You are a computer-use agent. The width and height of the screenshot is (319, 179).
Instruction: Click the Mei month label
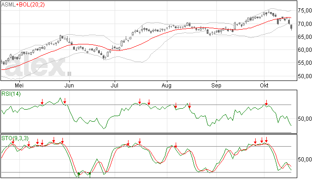pyautogui.click(x=19, y=86)
